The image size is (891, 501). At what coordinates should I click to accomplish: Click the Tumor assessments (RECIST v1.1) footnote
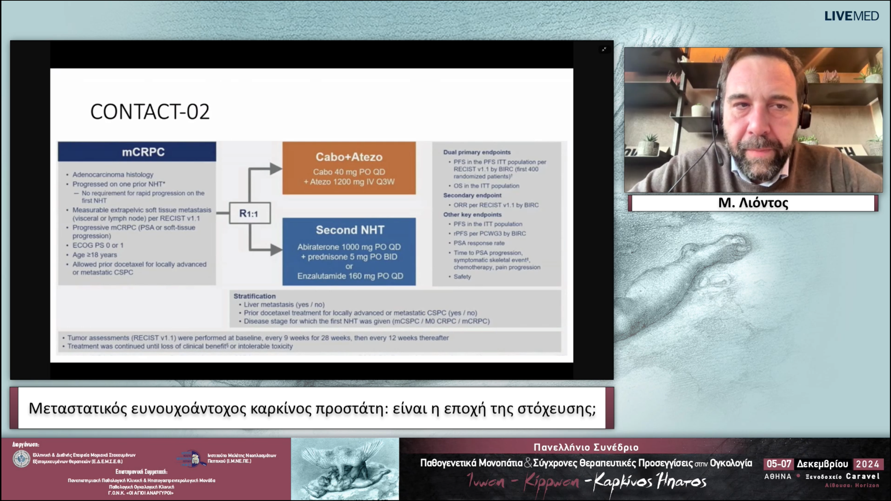258,338
